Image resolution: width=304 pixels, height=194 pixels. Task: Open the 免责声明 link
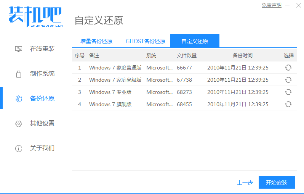click(271, 5)
